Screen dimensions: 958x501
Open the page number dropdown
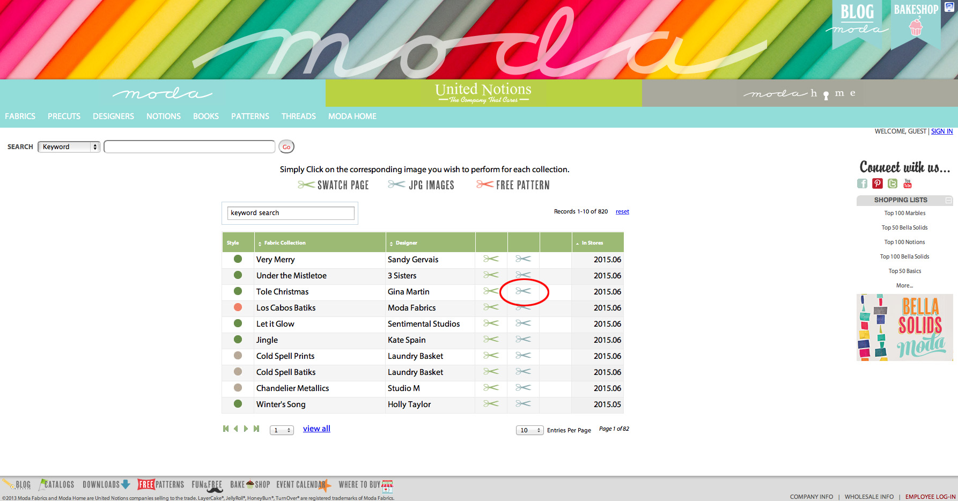pos(282,430)
